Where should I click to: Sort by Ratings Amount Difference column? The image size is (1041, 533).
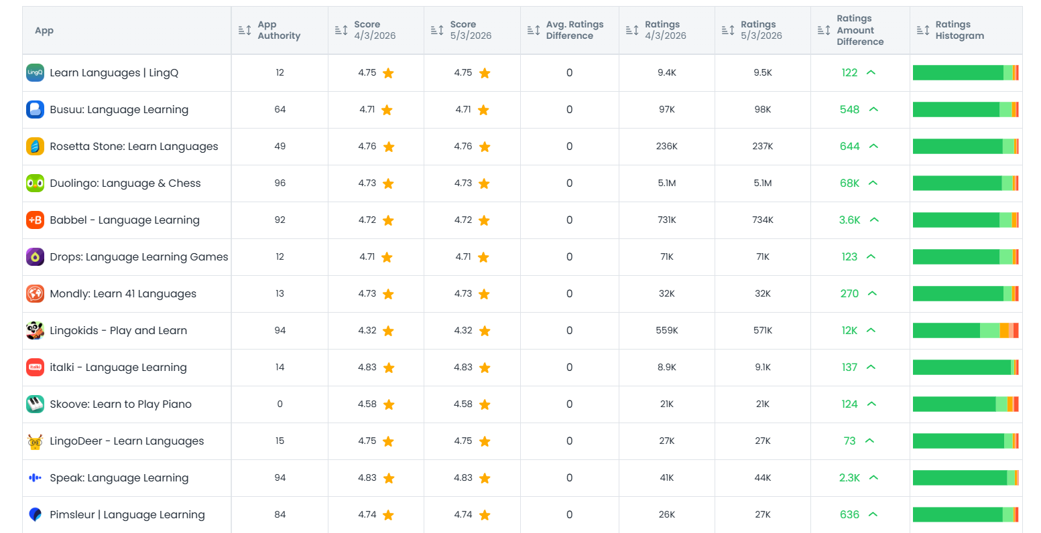point(824,30)
